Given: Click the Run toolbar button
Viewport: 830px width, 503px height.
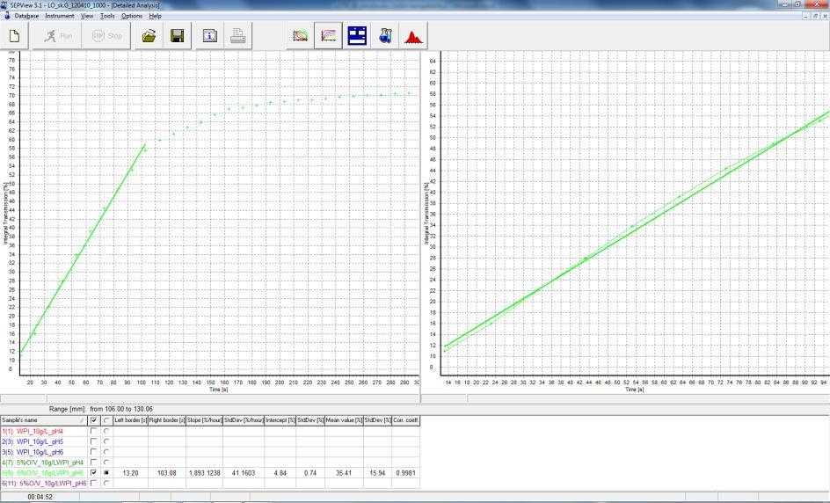Looking at the screenshot, I should click(x=57, y=36).
